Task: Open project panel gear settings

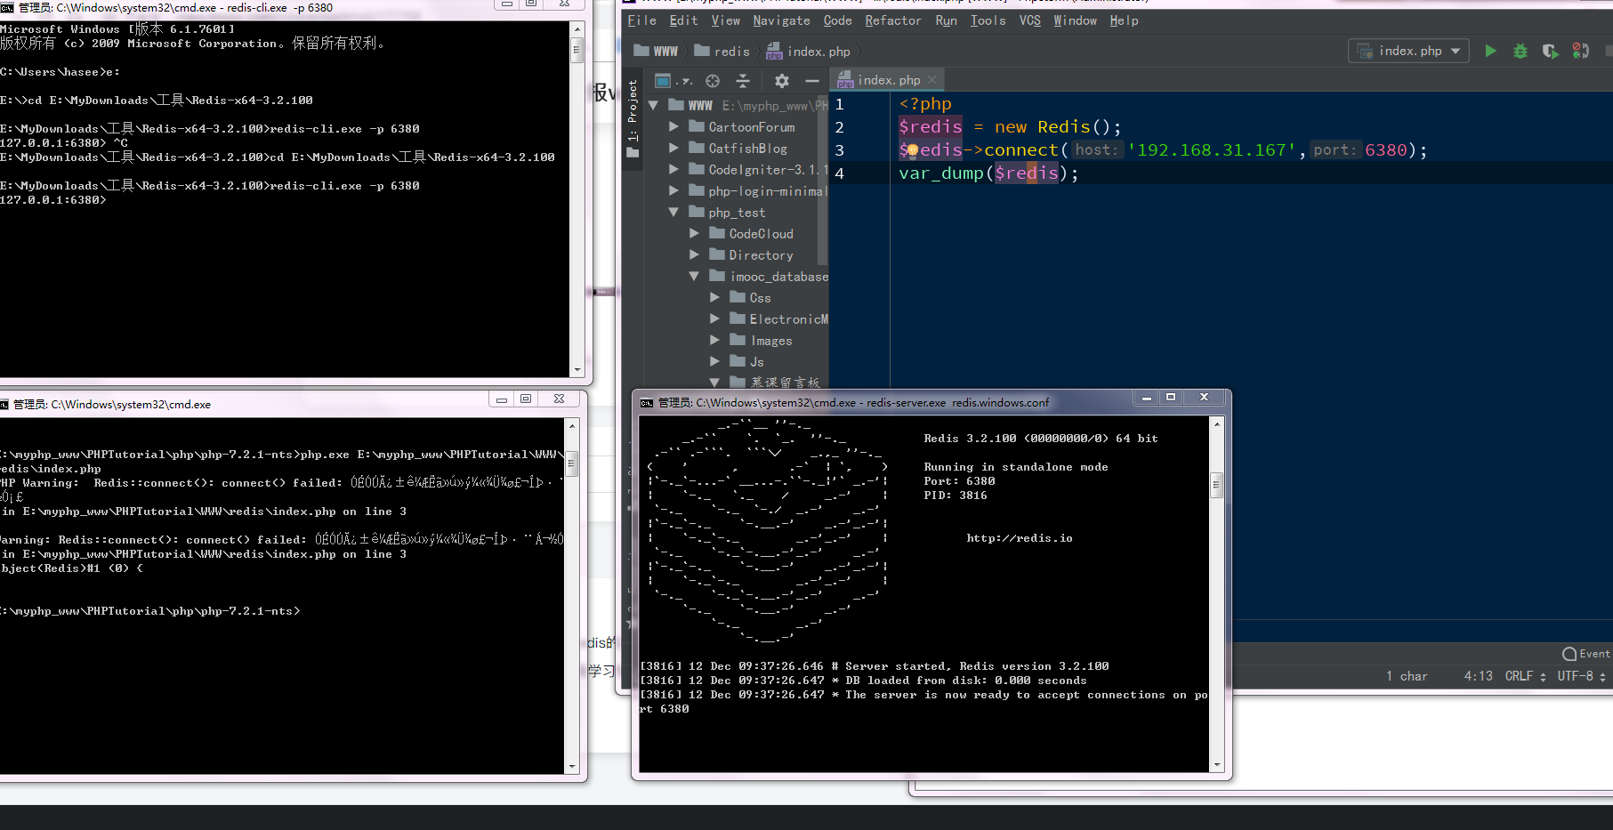Action: (781, 81)
